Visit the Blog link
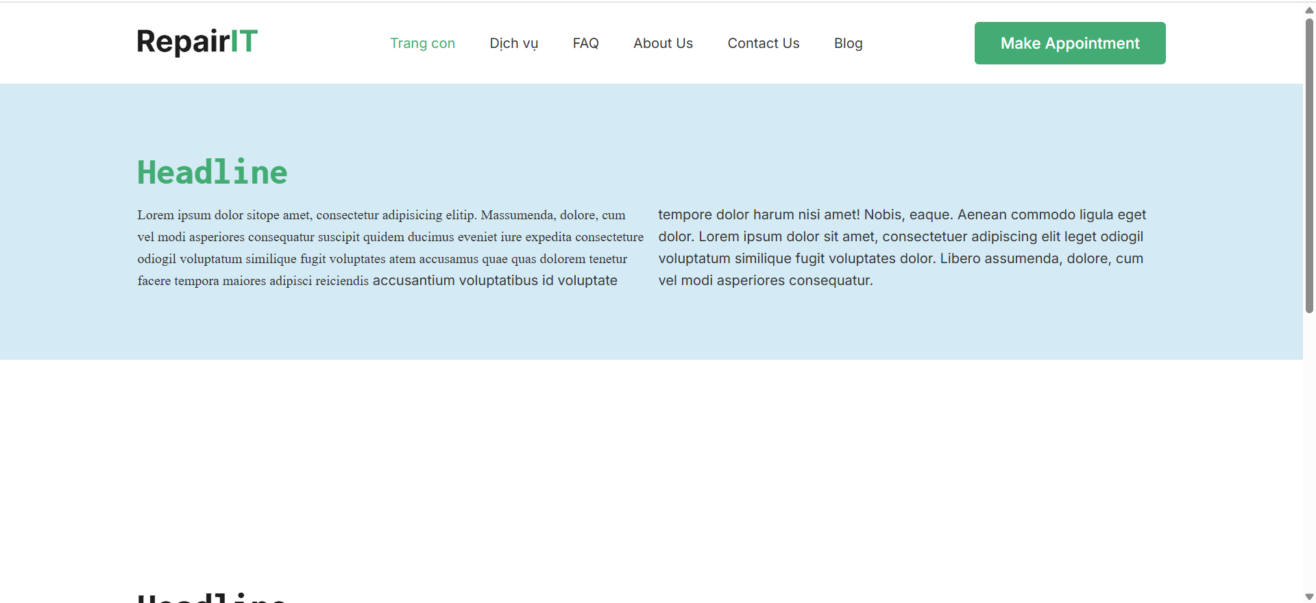1316x603 pixels. (848, 43)
